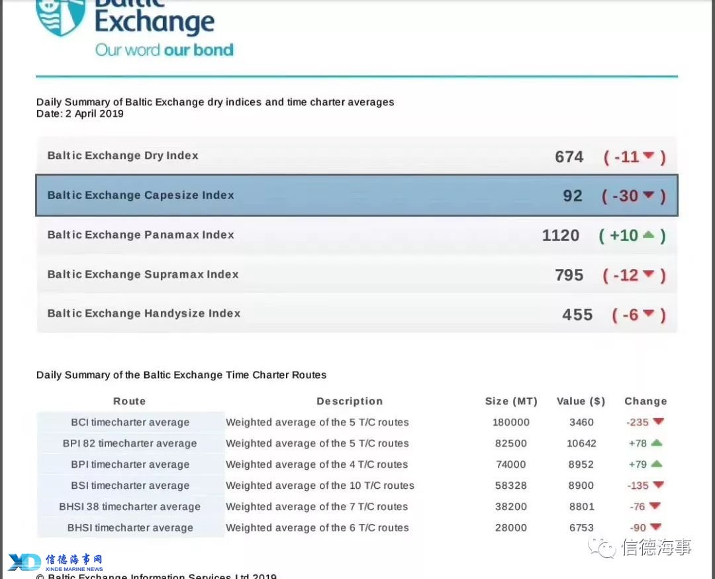Click the green up arrow beside +10
The width and height of the screenshot is (715, 579).
pos(648,235)
